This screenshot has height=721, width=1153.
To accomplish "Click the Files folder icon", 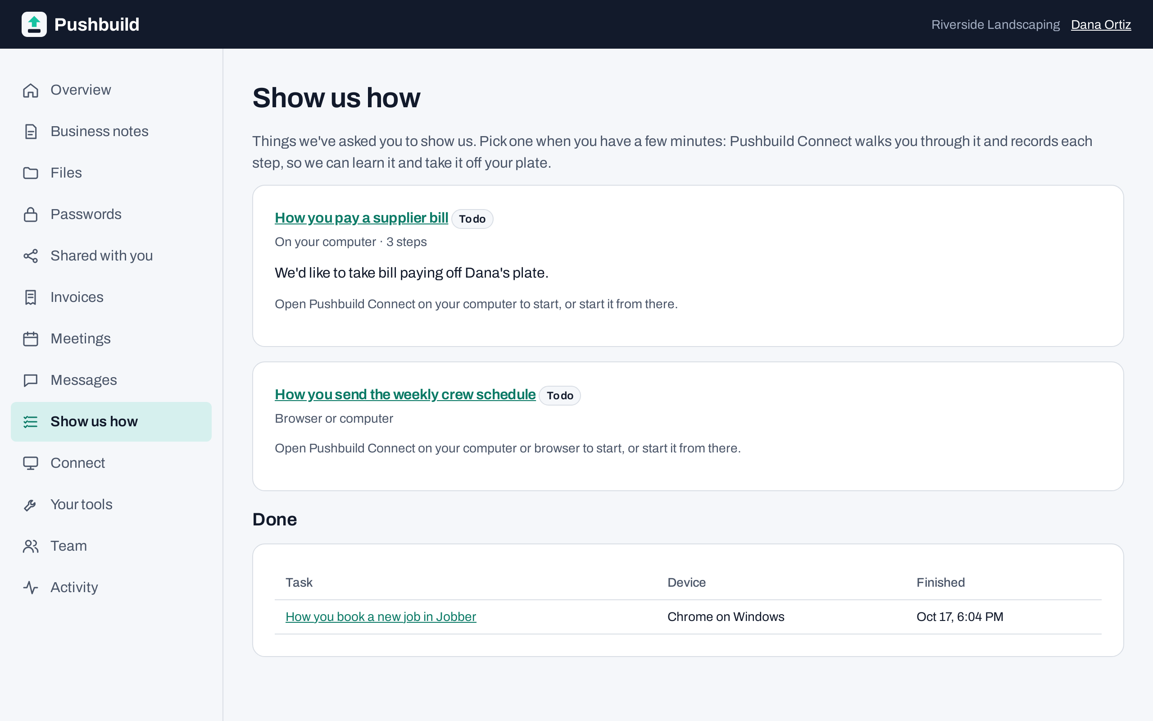I will 31,173.
